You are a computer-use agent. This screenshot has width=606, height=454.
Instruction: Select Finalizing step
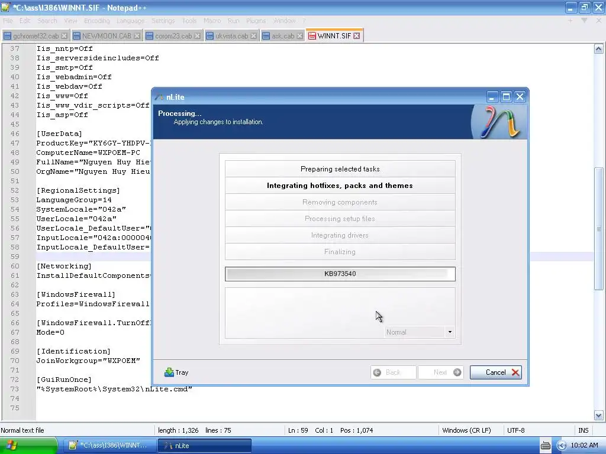pyautogui.click(x=340, y=252)
